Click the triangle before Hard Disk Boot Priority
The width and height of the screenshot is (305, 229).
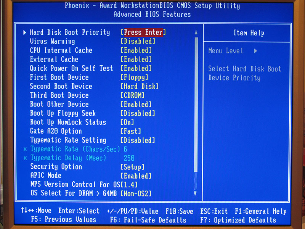[x=24, y=32]
